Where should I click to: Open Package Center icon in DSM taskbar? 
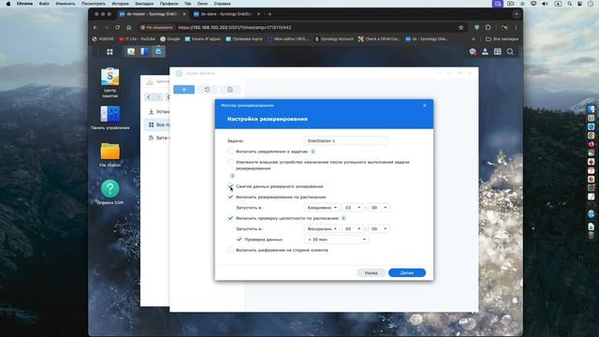coord(131,51)
